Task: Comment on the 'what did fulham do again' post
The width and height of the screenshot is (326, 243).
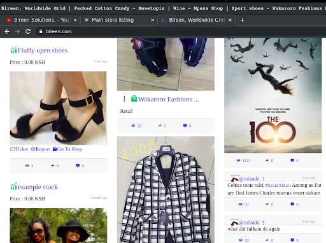Action: pos(292,240)
